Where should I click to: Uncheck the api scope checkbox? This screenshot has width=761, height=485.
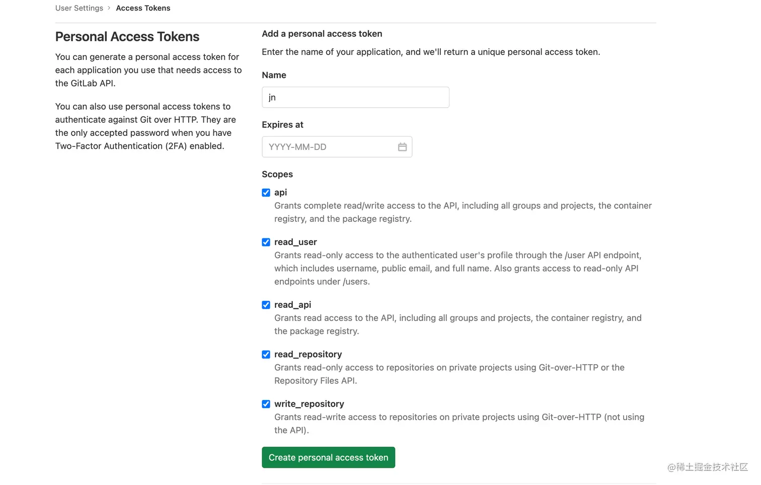pos(266,193)
